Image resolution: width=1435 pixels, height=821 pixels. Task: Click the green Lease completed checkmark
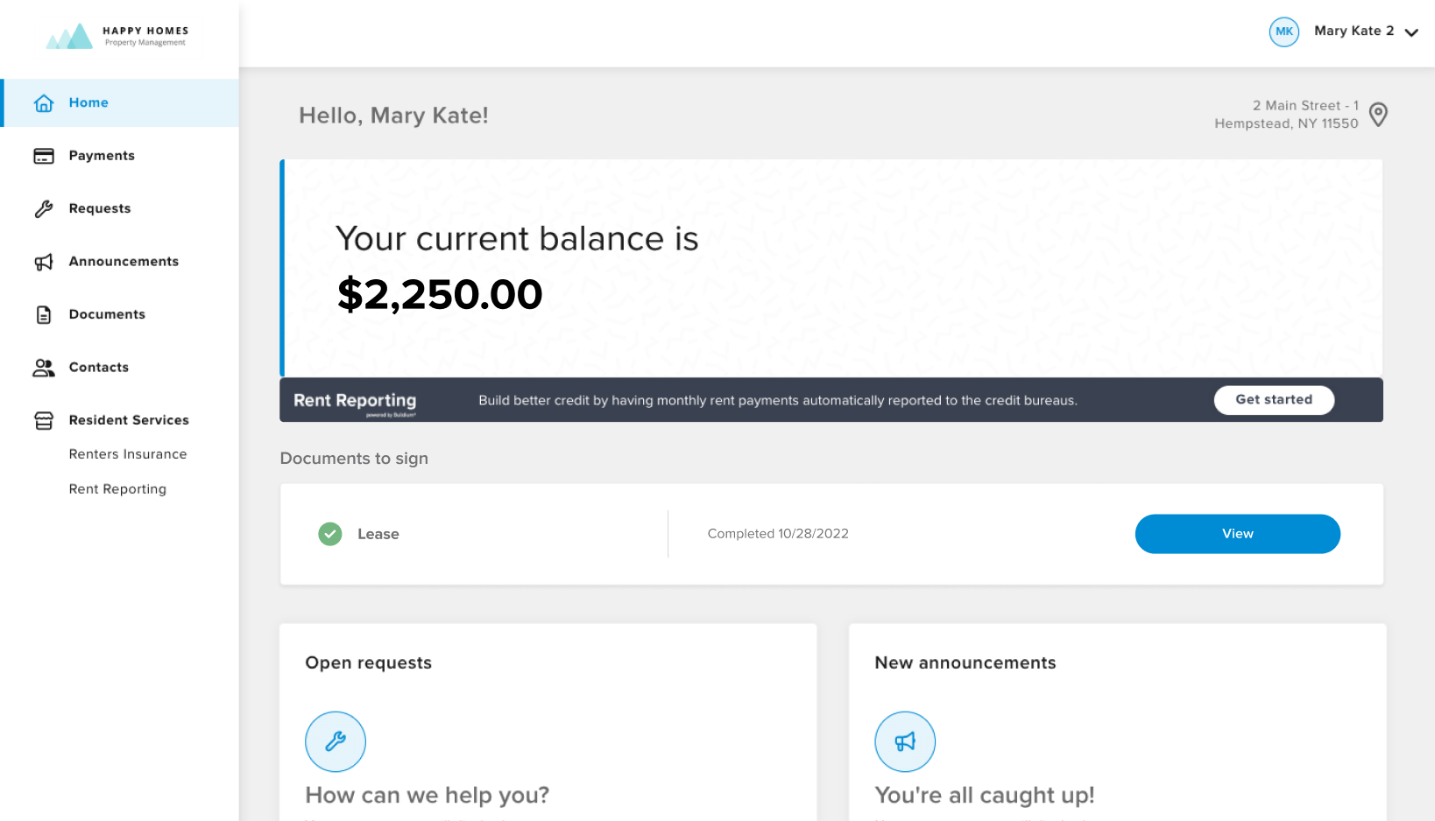[x=330, y=534]
